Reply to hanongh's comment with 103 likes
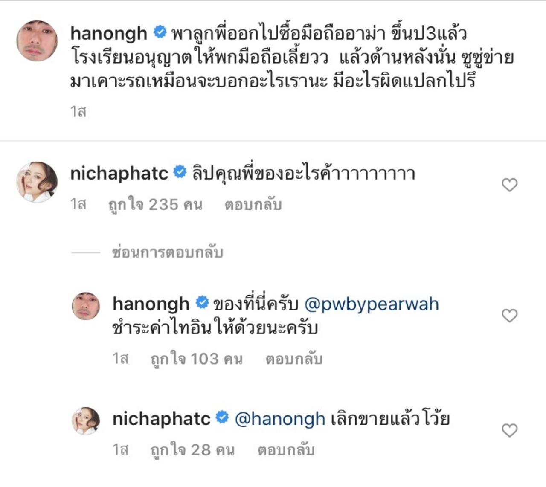 293,359
